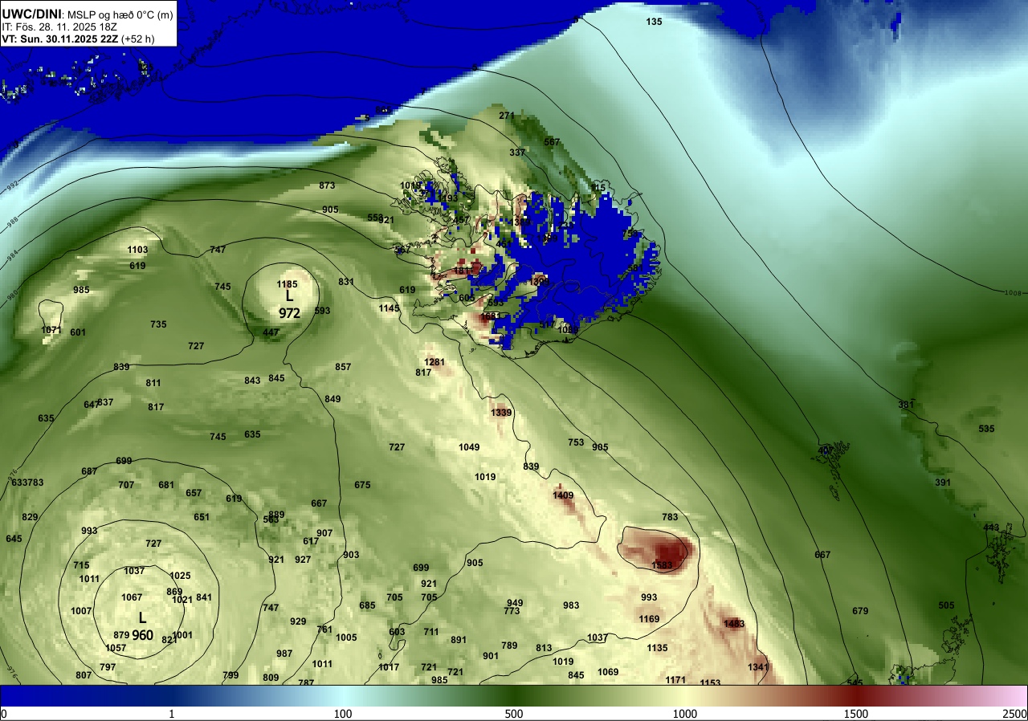Click the height value 447 below L 972
Viewport: 1028px width, 721px height.
click(x=271, y=332)
